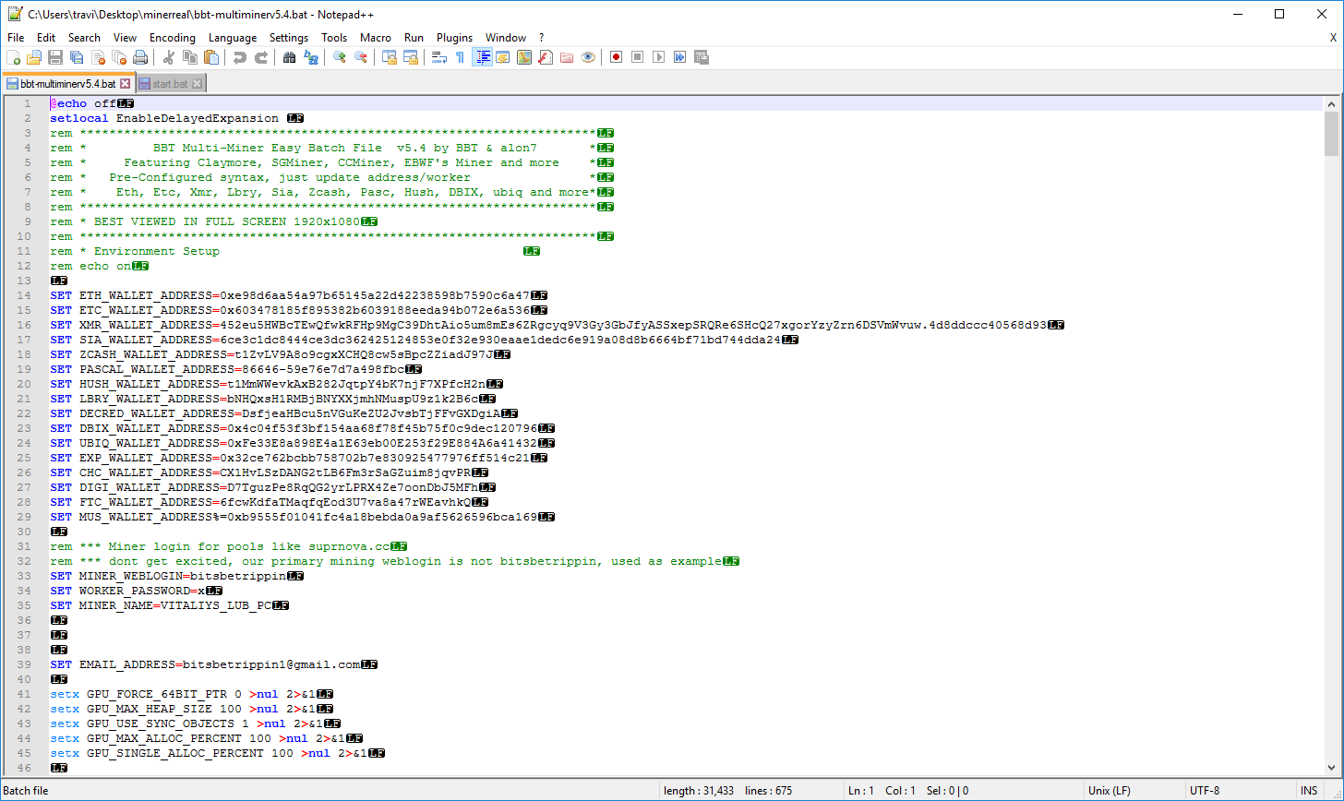Open the Folder as Workspace icon
The image size is (1344, 801).
click(566, 57)
